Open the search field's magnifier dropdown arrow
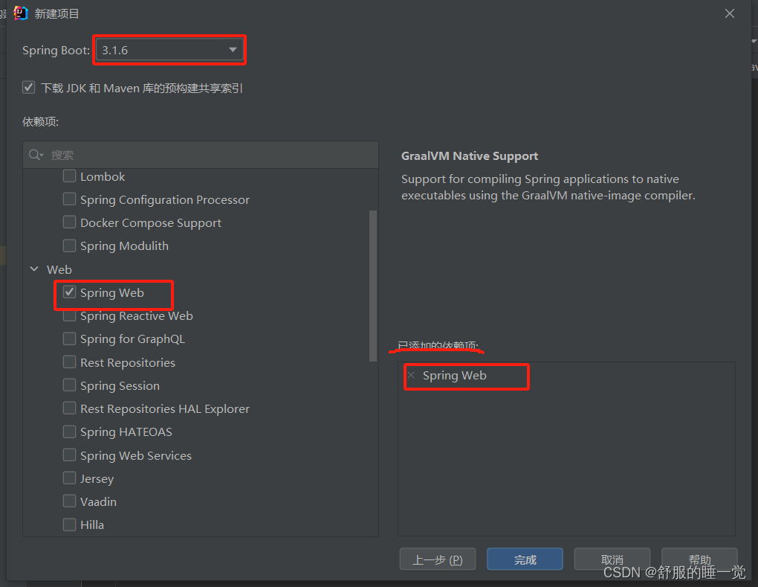The height and width of the screenshot is (587, 758). 44,155
